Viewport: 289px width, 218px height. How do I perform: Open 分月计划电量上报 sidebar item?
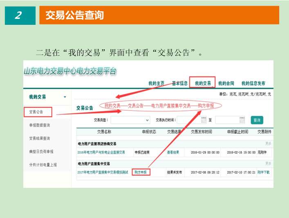click(x=43, y=165)
